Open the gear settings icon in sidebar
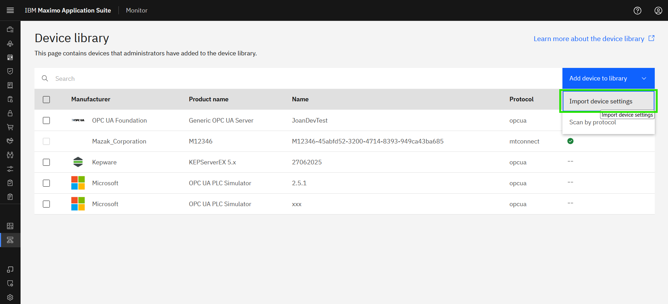668x304 pixels. tap(10, 297)
